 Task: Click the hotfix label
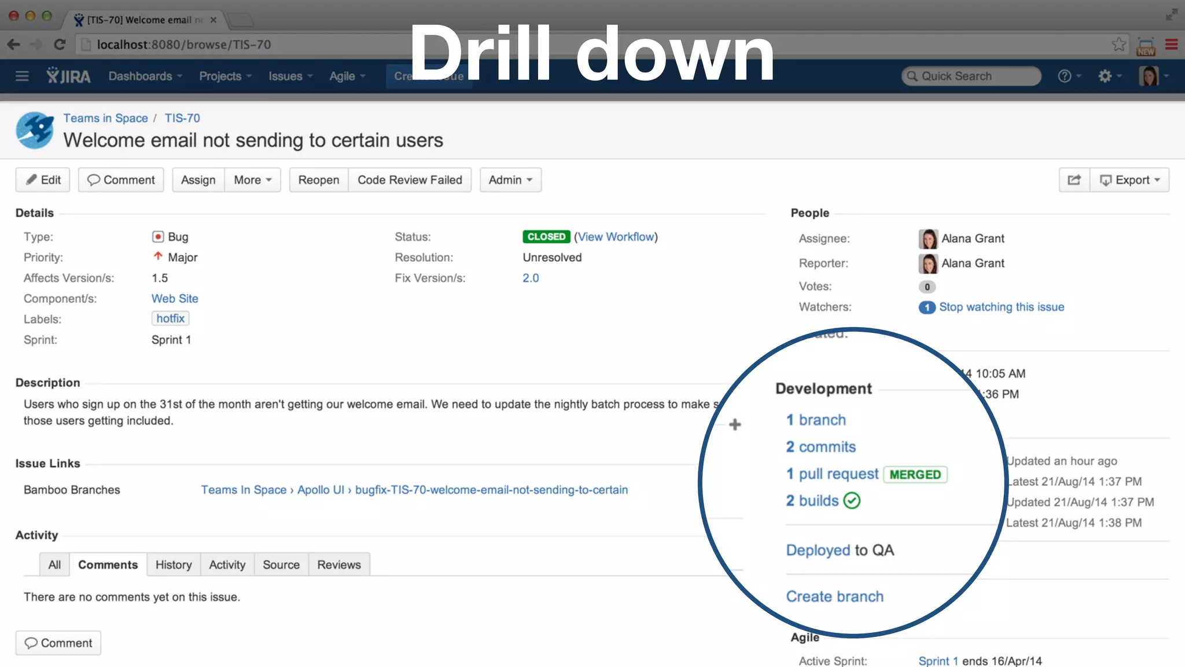(171, 318)
